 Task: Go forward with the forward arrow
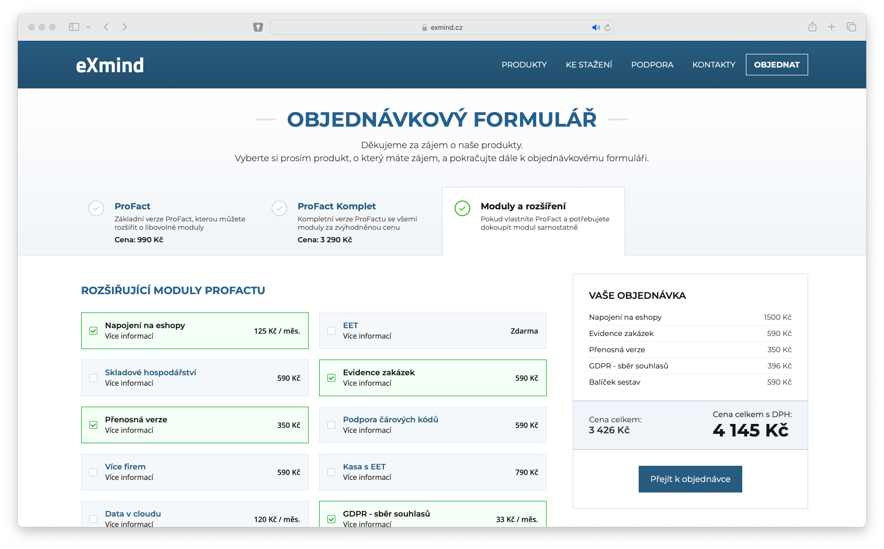tap(124, 27)
